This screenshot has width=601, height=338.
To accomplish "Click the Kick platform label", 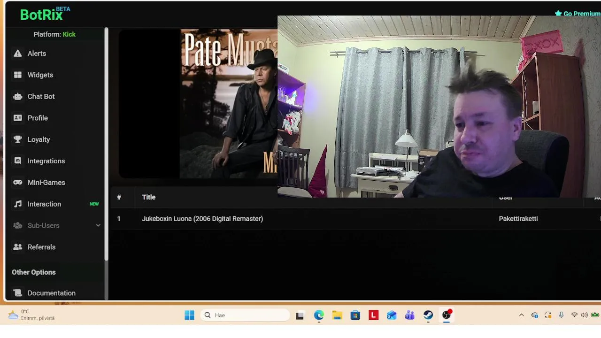I will 69,34.
